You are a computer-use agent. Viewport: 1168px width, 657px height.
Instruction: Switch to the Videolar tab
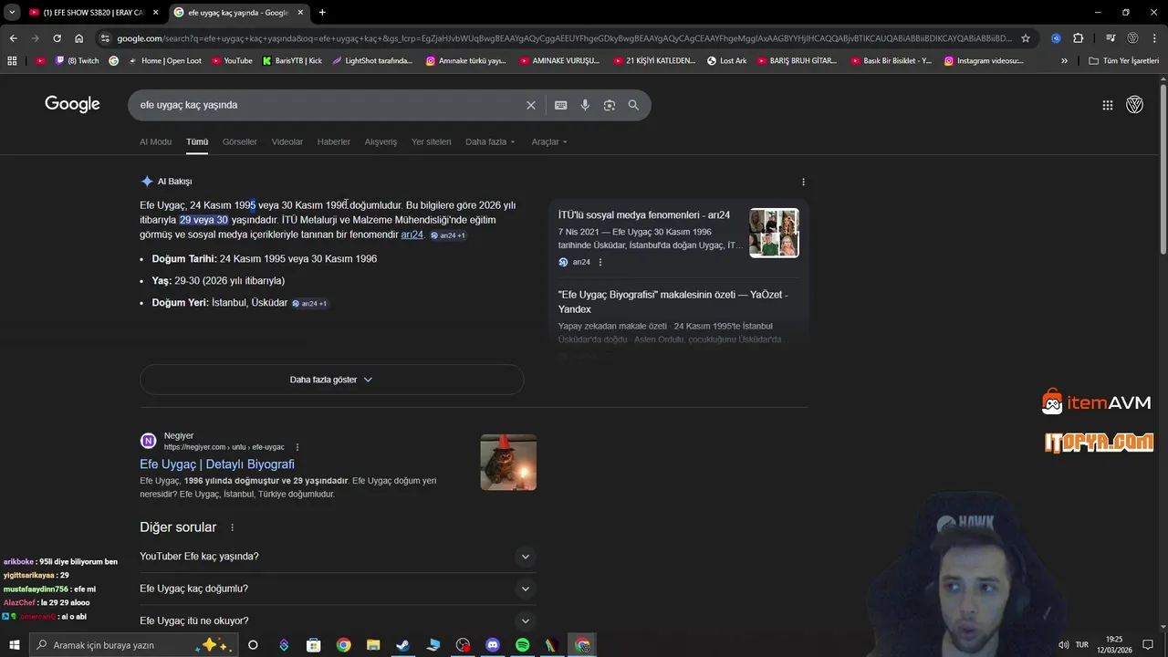point(287,141)
